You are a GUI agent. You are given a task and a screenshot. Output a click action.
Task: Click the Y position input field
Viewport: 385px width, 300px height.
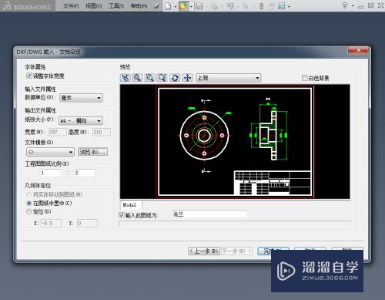[87, 223]
